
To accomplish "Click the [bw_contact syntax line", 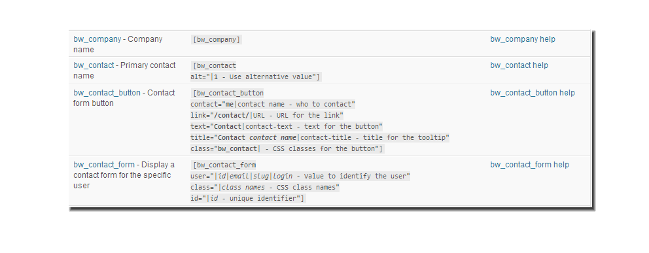I will [x=214, y=66].
